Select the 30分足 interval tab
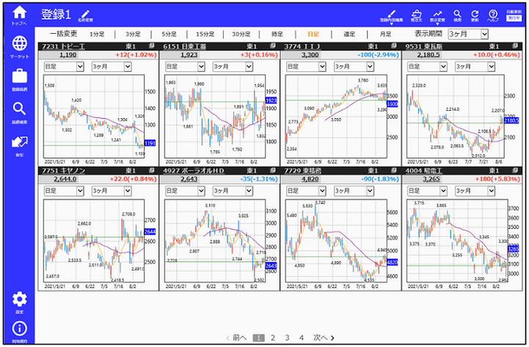 click(241, 34)
